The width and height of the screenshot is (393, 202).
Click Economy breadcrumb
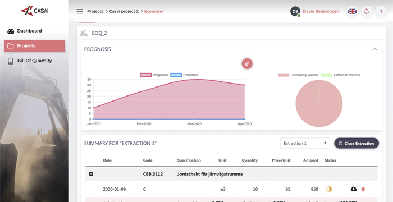pos(154,11)
